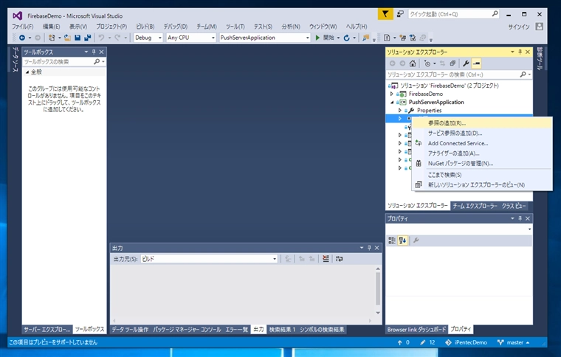561x357 pixels.
Task: Open the ビルド(B) menu
Action: click(x=145, y=27)
